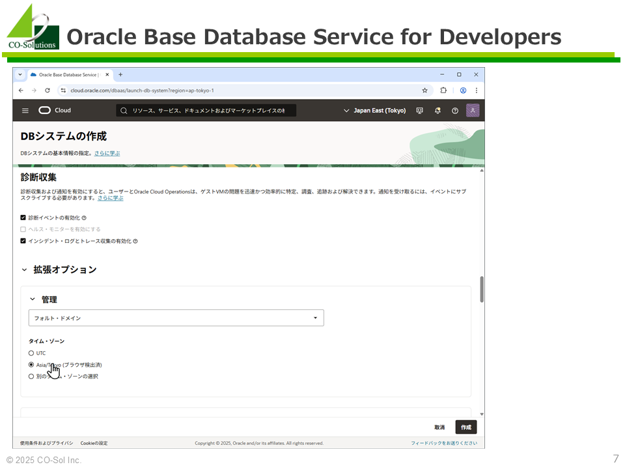Click the site information icon in address bar
The image size is (625, 469).
63,91
